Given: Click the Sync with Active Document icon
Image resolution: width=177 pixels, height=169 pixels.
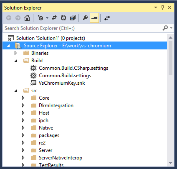Looking at the screenshot, I should tap(54, 18).
